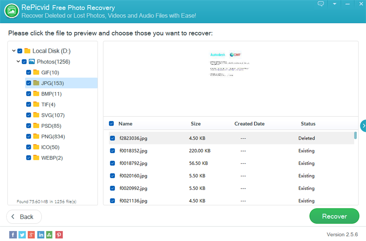Toggle the SVG(107) checkbox

click(x=28, y=115)
